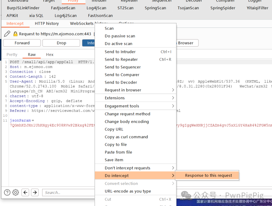The width and height of the screenshot is (272, 206).
Task: Open the APIKit tab
Action: click(12, 16)
